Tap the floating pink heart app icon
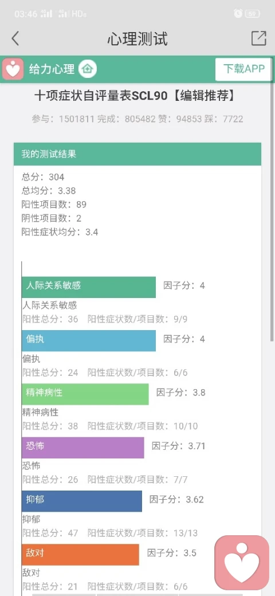 tap(242, 562)
